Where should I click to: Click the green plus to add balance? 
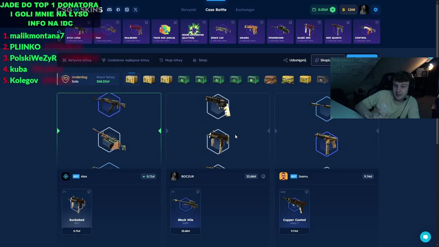333,10
